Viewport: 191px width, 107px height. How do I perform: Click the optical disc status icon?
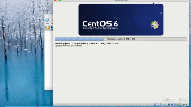pyautogui.click(x=158, y=105)
